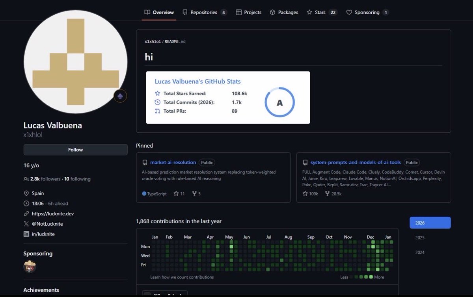
Task: Click the repo icon beside system-prompts-and-models-of-ai-tools
Action: [305, 162]
